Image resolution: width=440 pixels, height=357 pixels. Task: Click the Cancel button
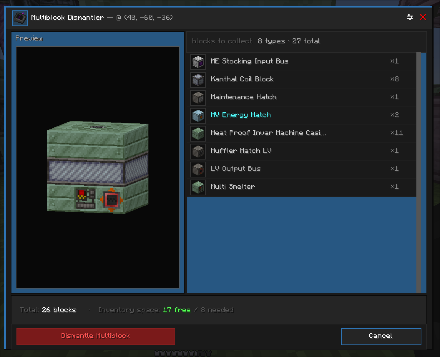tap(381, 336)
